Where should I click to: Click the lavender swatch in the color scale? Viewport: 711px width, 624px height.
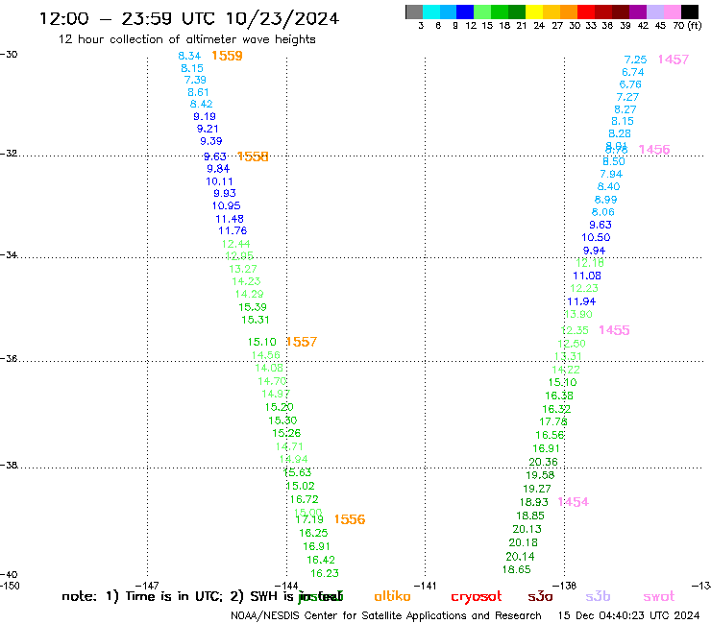654,12
